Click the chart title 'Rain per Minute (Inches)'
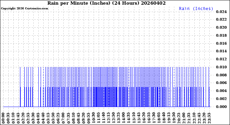The image size is (230, 125). pyautogui.click(x=79, y=3)
